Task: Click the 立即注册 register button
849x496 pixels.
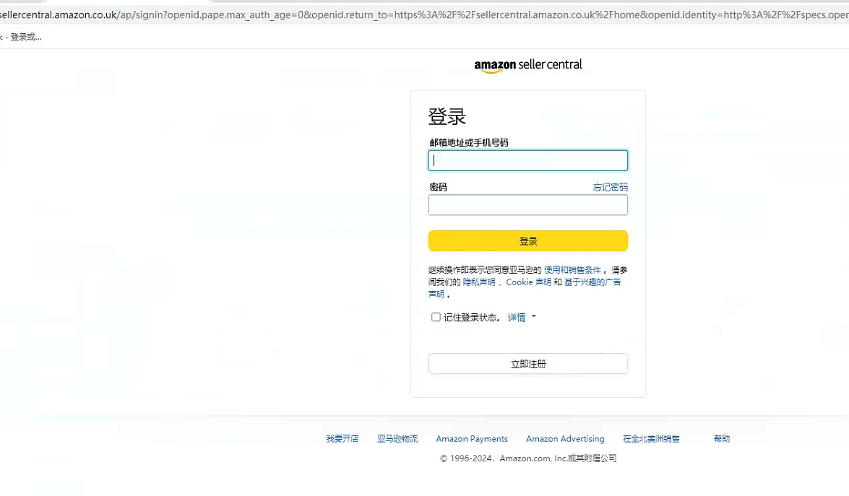Action: (528, 364)
